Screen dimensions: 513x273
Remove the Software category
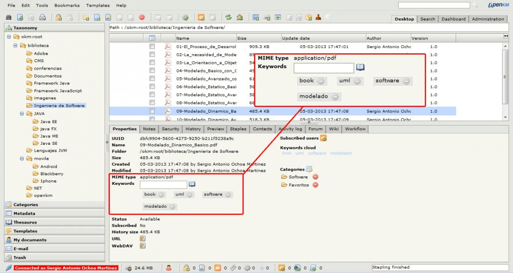click(x=315, y=177)
